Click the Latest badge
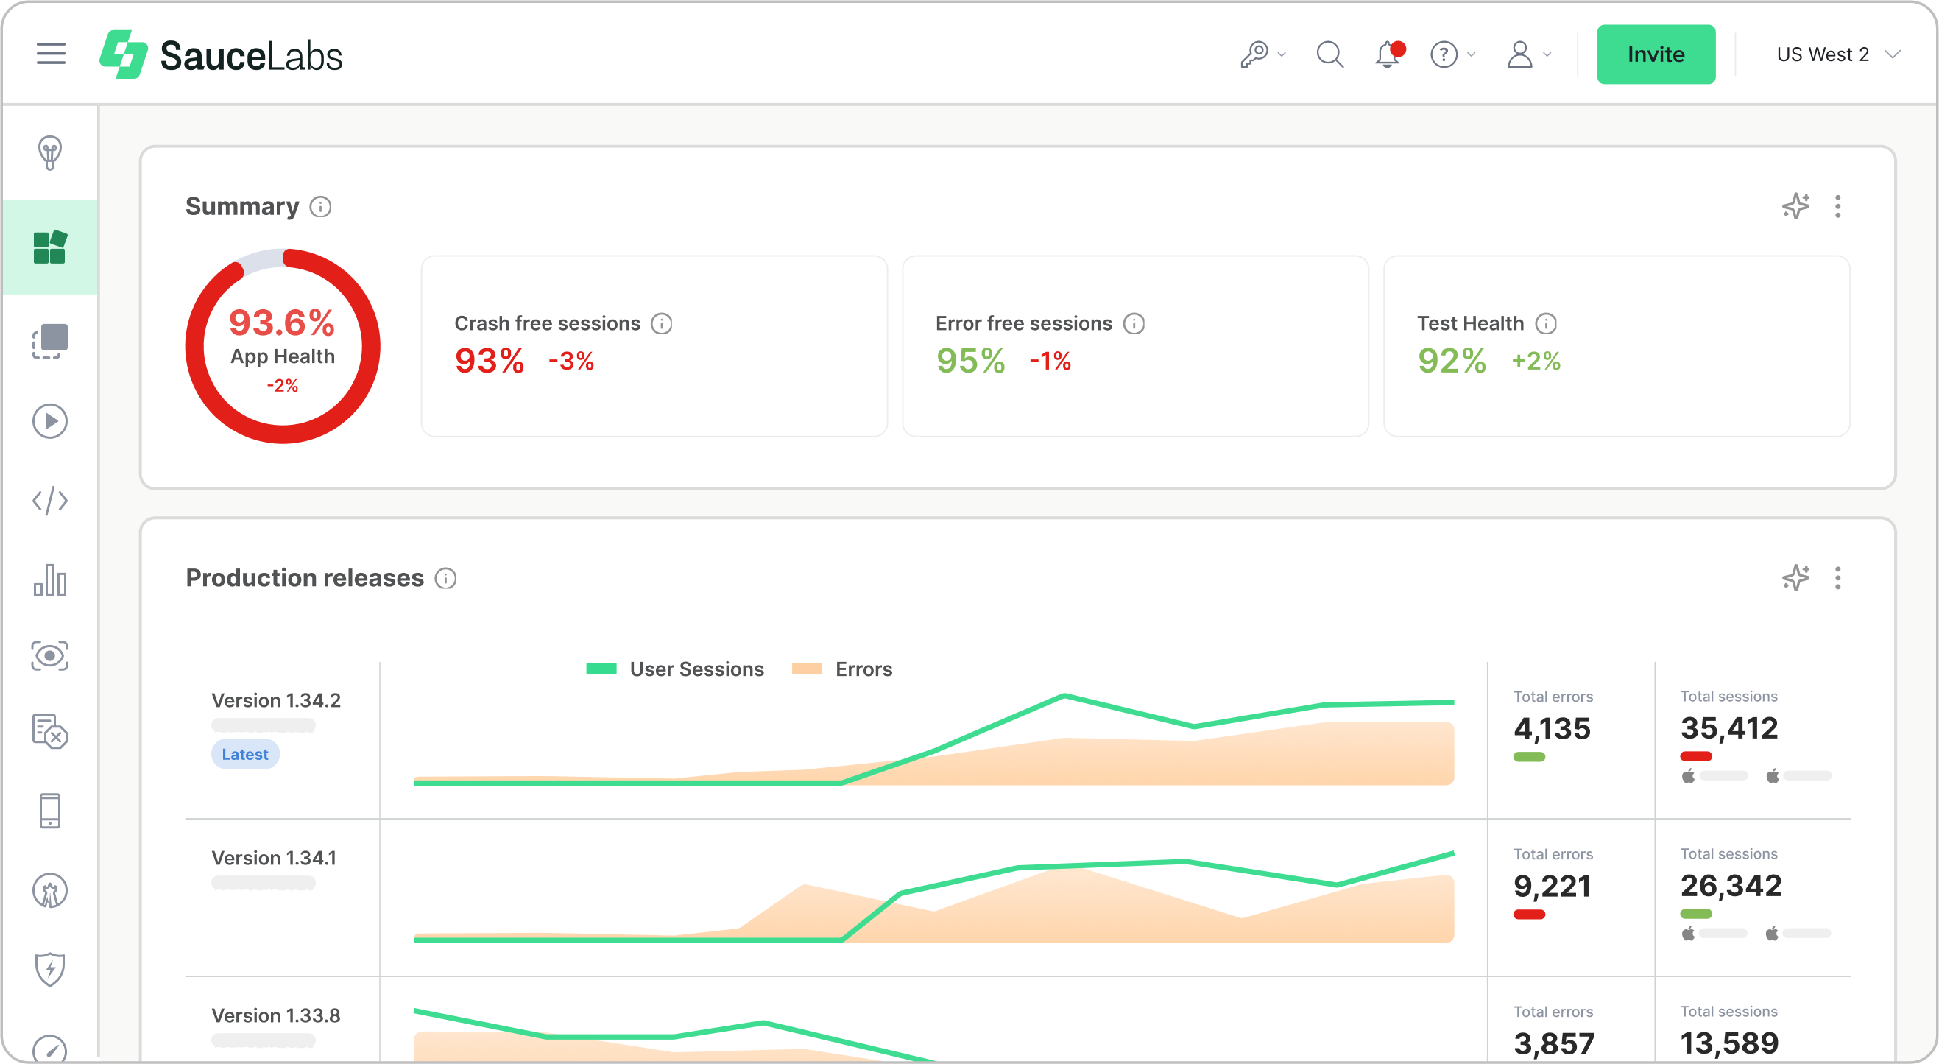The width and height of the screenshot is (1939, 1064). (244, 754)
